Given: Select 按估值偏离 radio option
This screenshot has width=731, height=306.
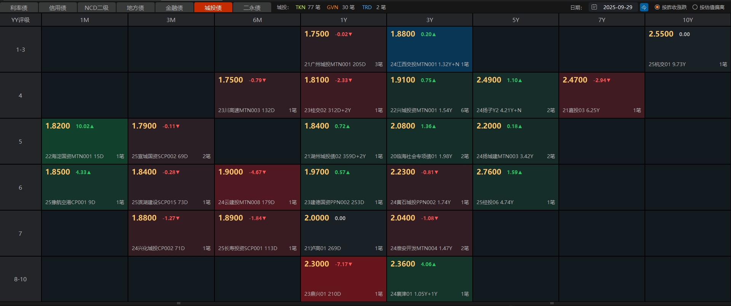Looking at the screenshot, I should pos(695,7).
